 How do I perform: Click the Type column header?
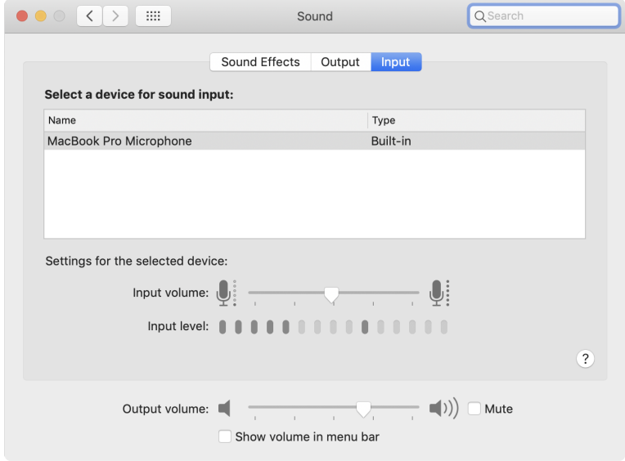(474, 120)
